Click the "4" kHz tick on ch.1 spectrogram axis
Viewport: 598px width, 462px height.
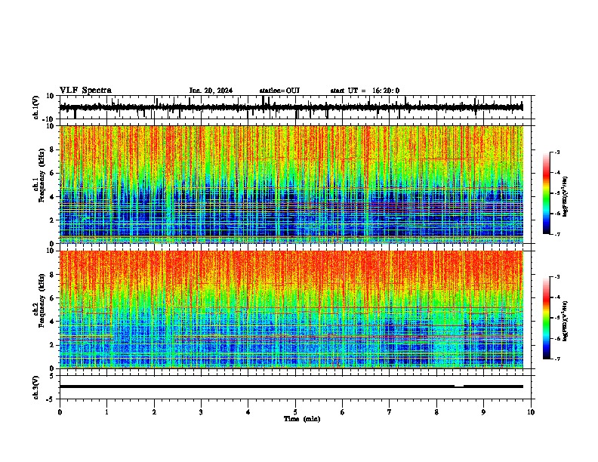(53, 197)
